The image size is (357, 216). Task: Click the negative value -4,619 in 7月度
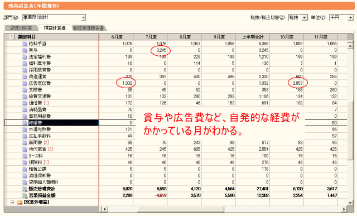160,195
